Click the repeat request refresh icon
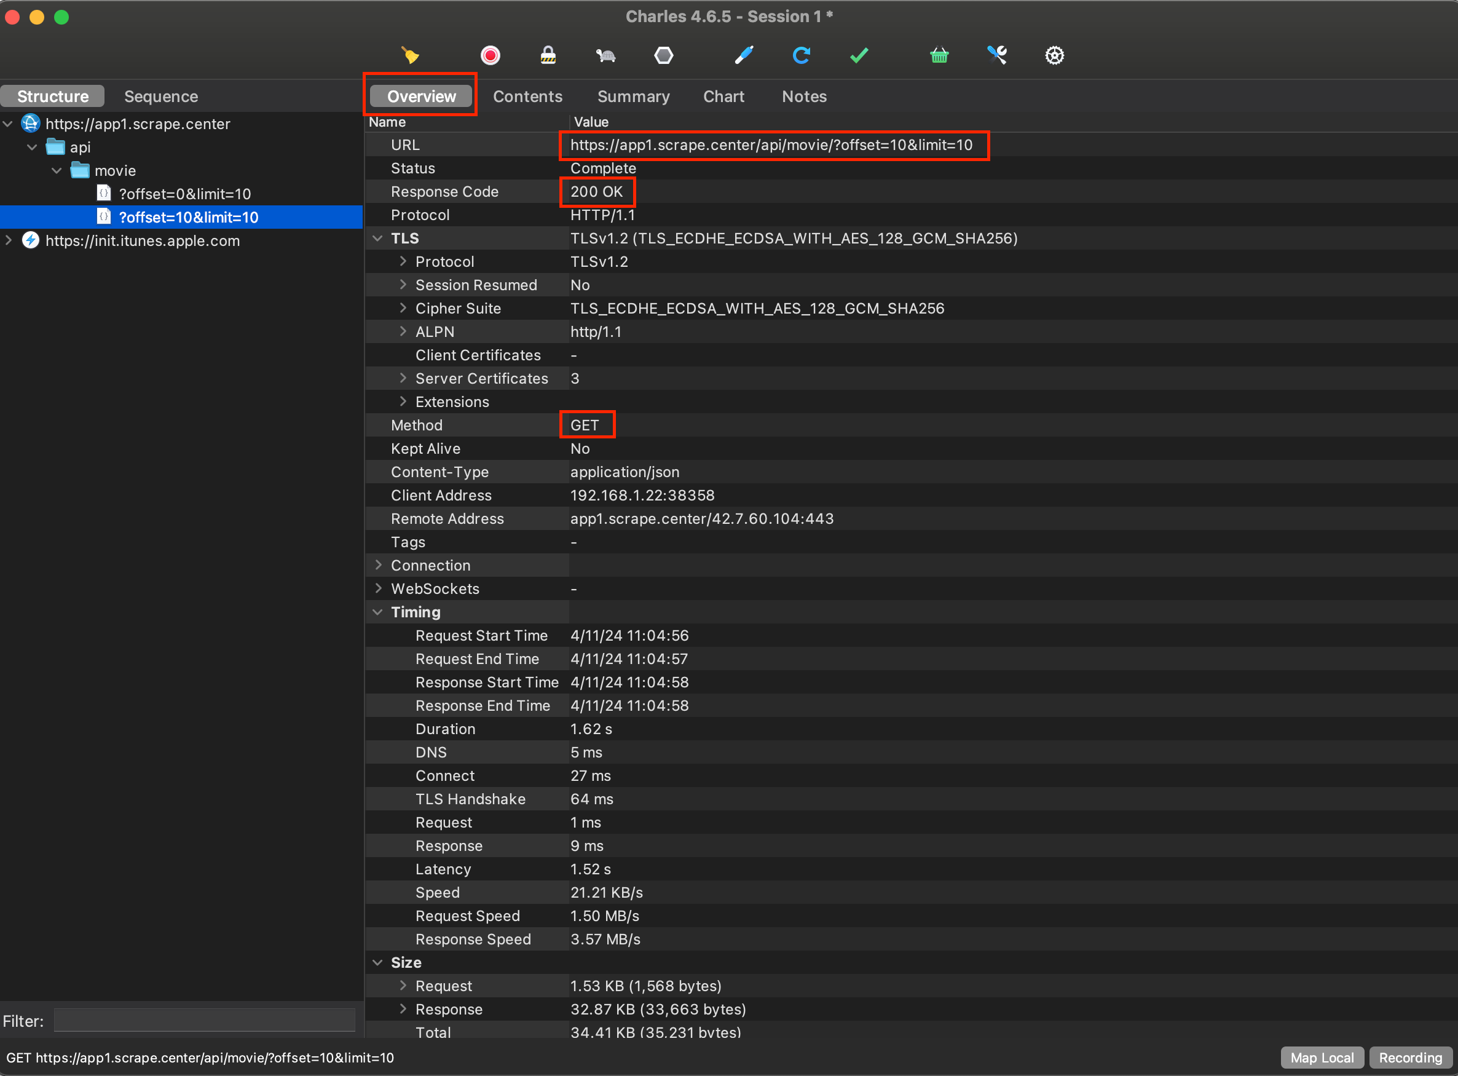This screenshot has height=1076, width=1458. click(802, 55)
